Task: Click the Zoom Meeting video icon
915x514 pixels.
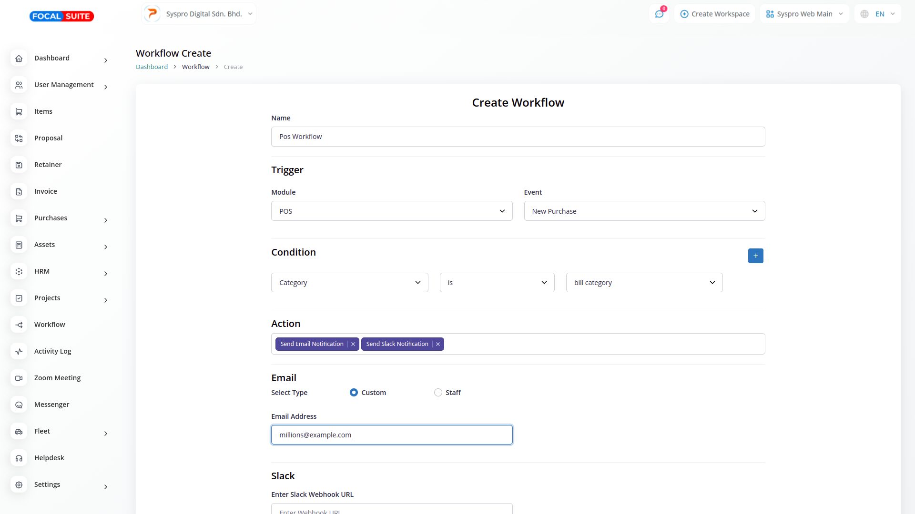Action: (19, 378)
